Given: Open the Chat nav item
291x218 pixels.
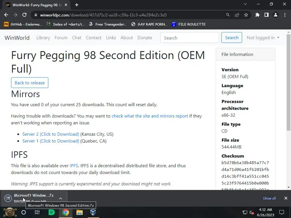Looking at the screenshot, I should click(x=77, y=38).
